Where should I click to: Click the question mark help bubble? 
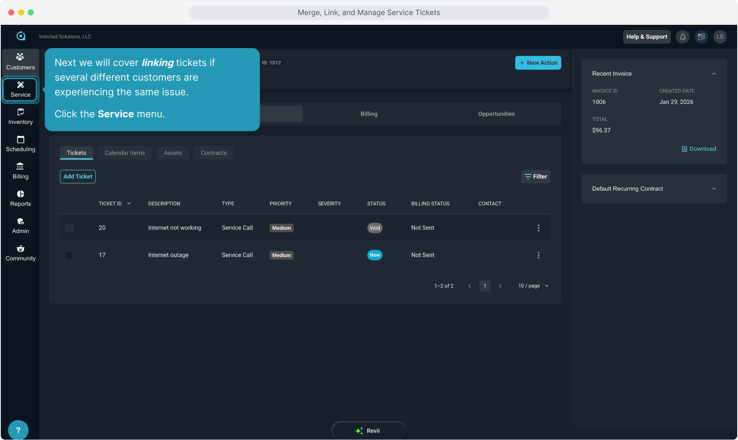click(18, 430)
